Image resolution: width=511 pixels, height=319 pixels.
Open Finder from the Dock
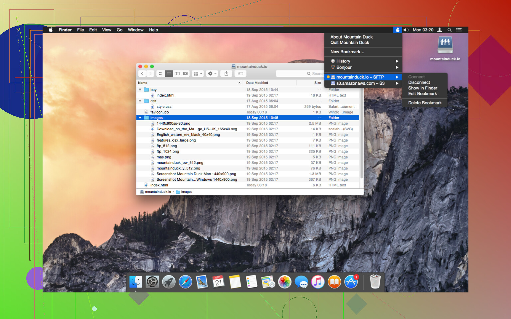(x=136, y=282)
